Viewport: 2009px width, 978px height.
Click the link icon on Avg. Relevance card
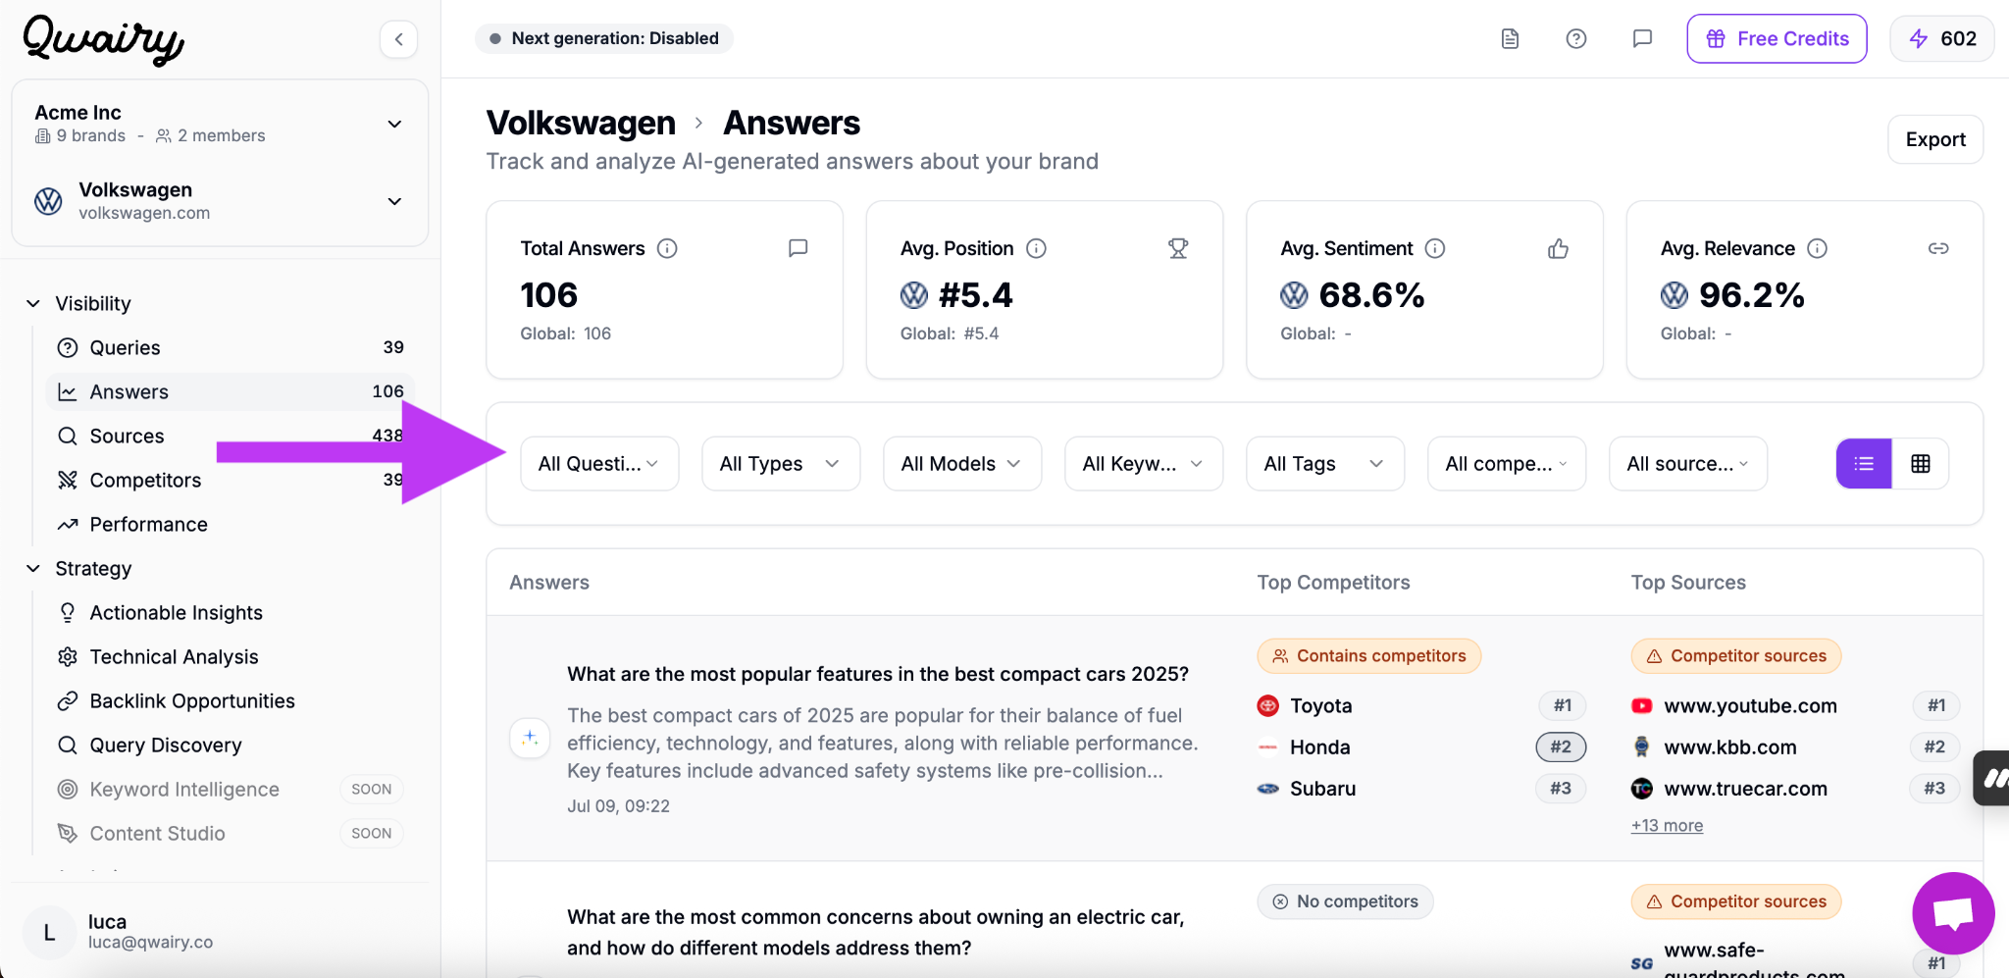(x=1938, y=249)
